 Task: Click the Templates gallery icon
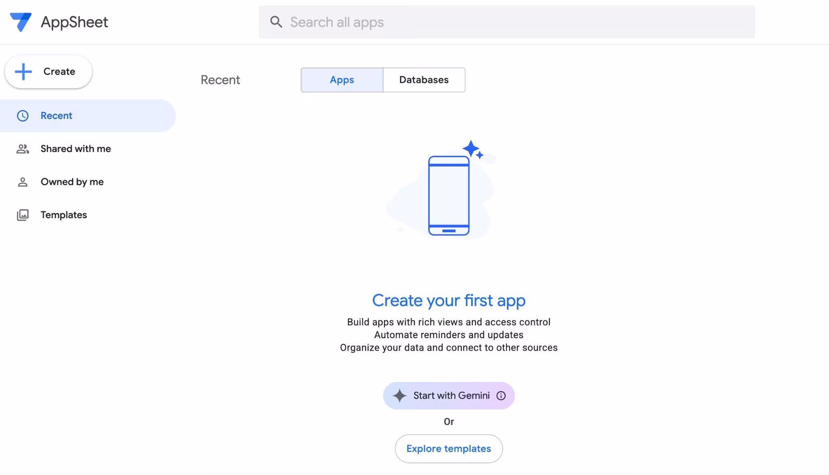(x=23, y=215)
